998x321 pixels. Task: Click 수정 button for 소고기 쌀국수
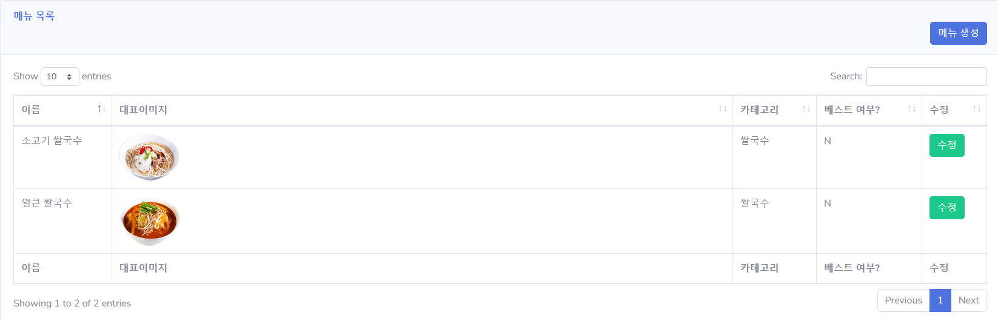946,145
